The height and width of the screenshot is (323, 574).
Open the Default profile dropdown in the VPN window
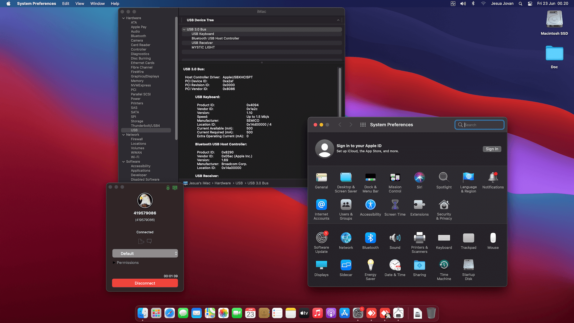point(145,253)
